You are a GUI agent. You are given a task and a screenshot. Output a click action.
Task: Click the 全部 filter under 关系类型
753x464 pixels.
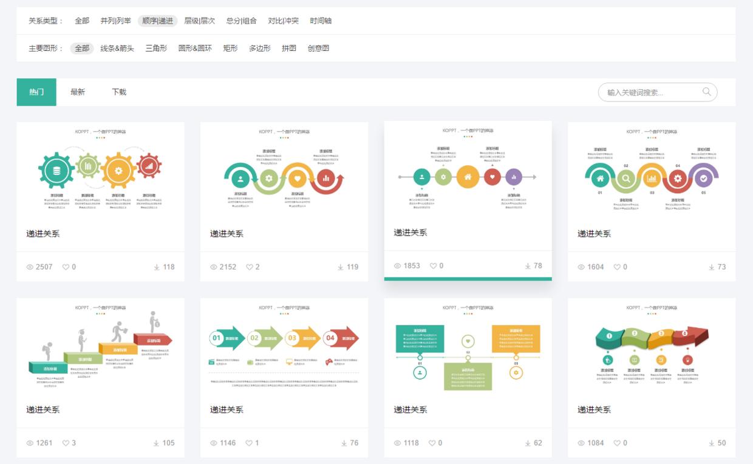pos(83,20)
